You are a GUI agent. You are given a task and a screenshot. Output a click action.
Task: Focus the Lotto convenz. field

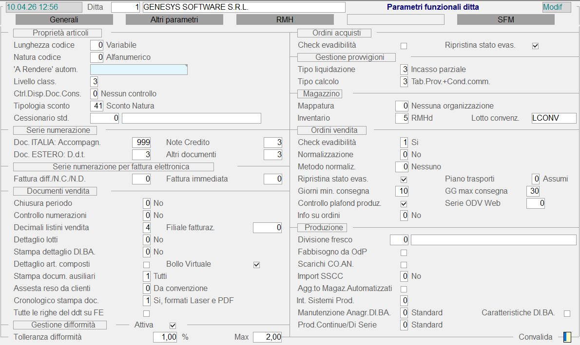point(554,118)
